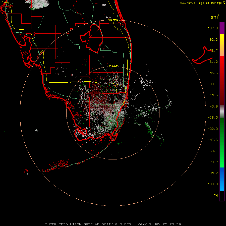
Task: Click the NEXLAB-College of DuPage title text
Action: pyautogui.click(x=201, y=3)
